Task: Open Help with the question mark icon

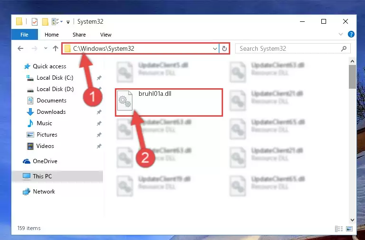Action: [351, 35]
